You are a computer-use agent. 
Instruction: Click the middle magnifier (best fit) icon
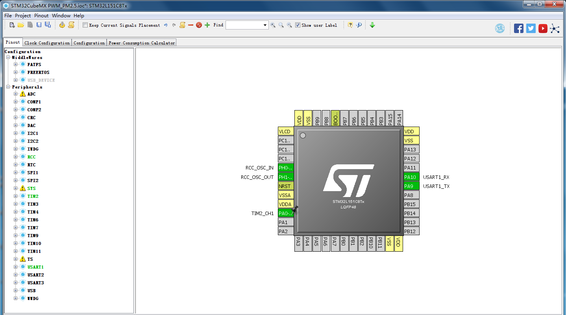tap(281, 25)
